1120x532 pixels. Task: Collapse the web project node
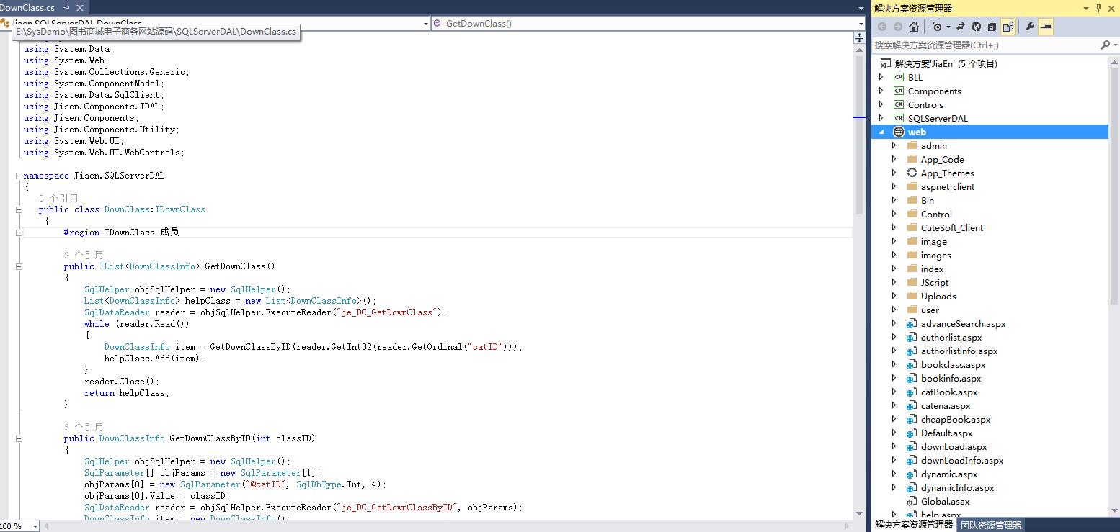coord(881,132)
